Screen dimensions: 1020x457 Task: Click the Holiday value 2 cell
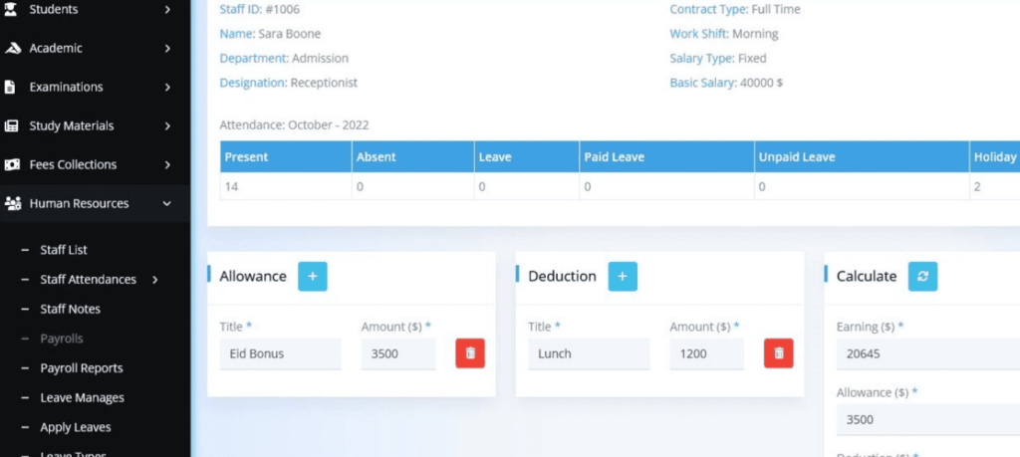click(995, 186)
